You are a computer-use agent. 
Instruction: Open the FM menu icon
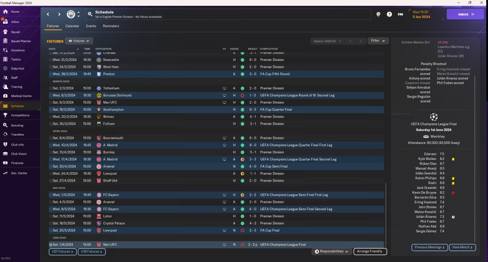pyautogui.click(x=400, y=14)
